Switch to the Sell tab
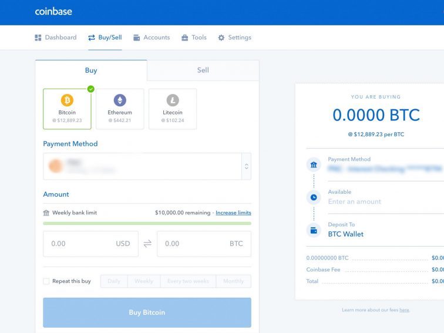 (203, 70)
